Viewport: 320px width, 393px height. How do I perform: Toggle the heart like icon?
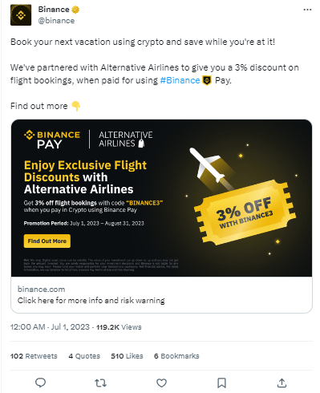click(161, 383)
